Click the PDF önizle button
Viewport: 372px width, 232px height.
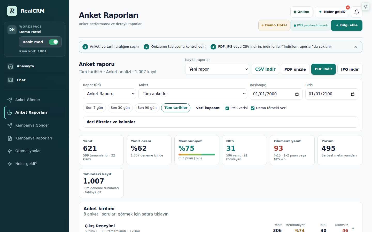pos(295,69)
